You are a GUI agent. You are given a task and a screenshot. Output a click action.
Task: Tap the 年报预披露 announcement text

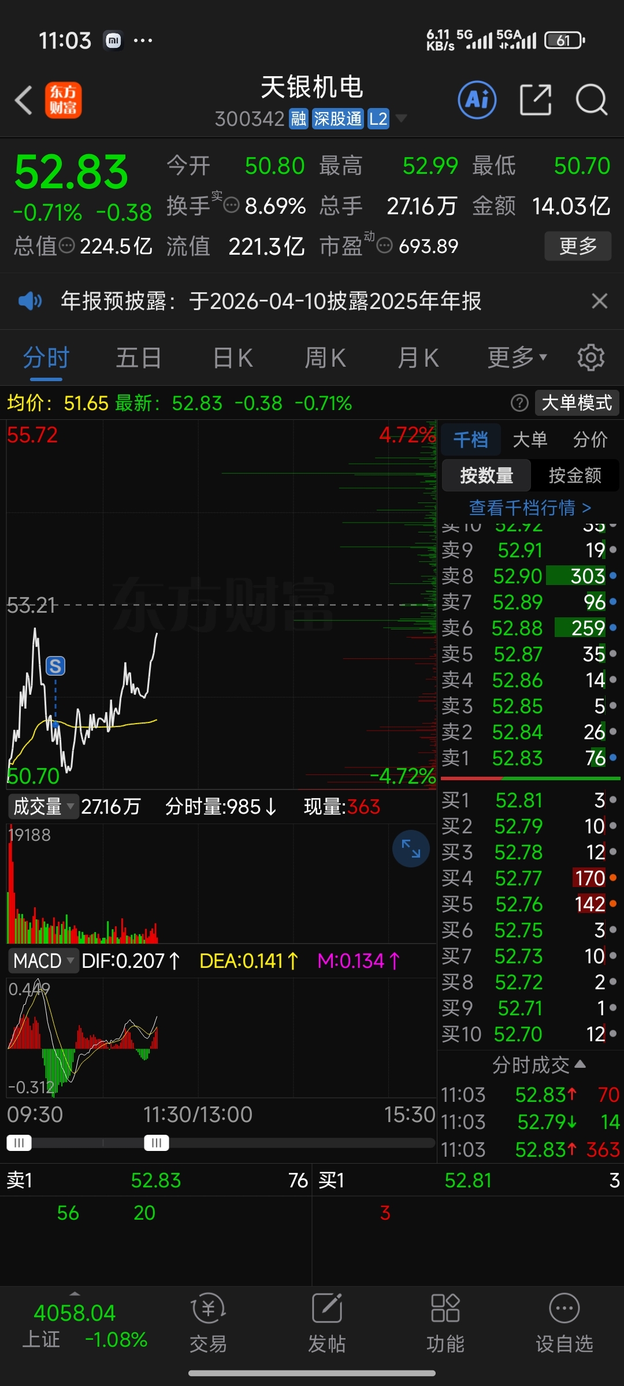point(271,301)
